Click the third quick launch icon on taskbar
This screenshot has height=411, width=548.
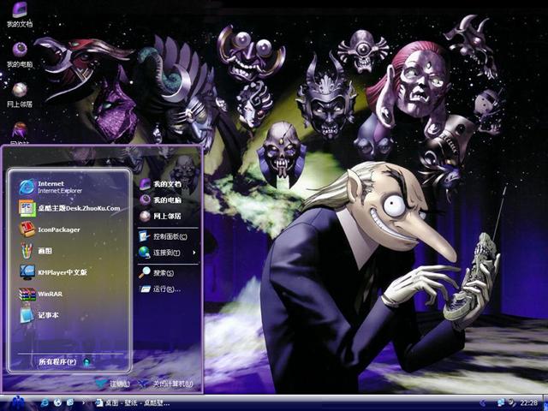(x=70, y=403)
